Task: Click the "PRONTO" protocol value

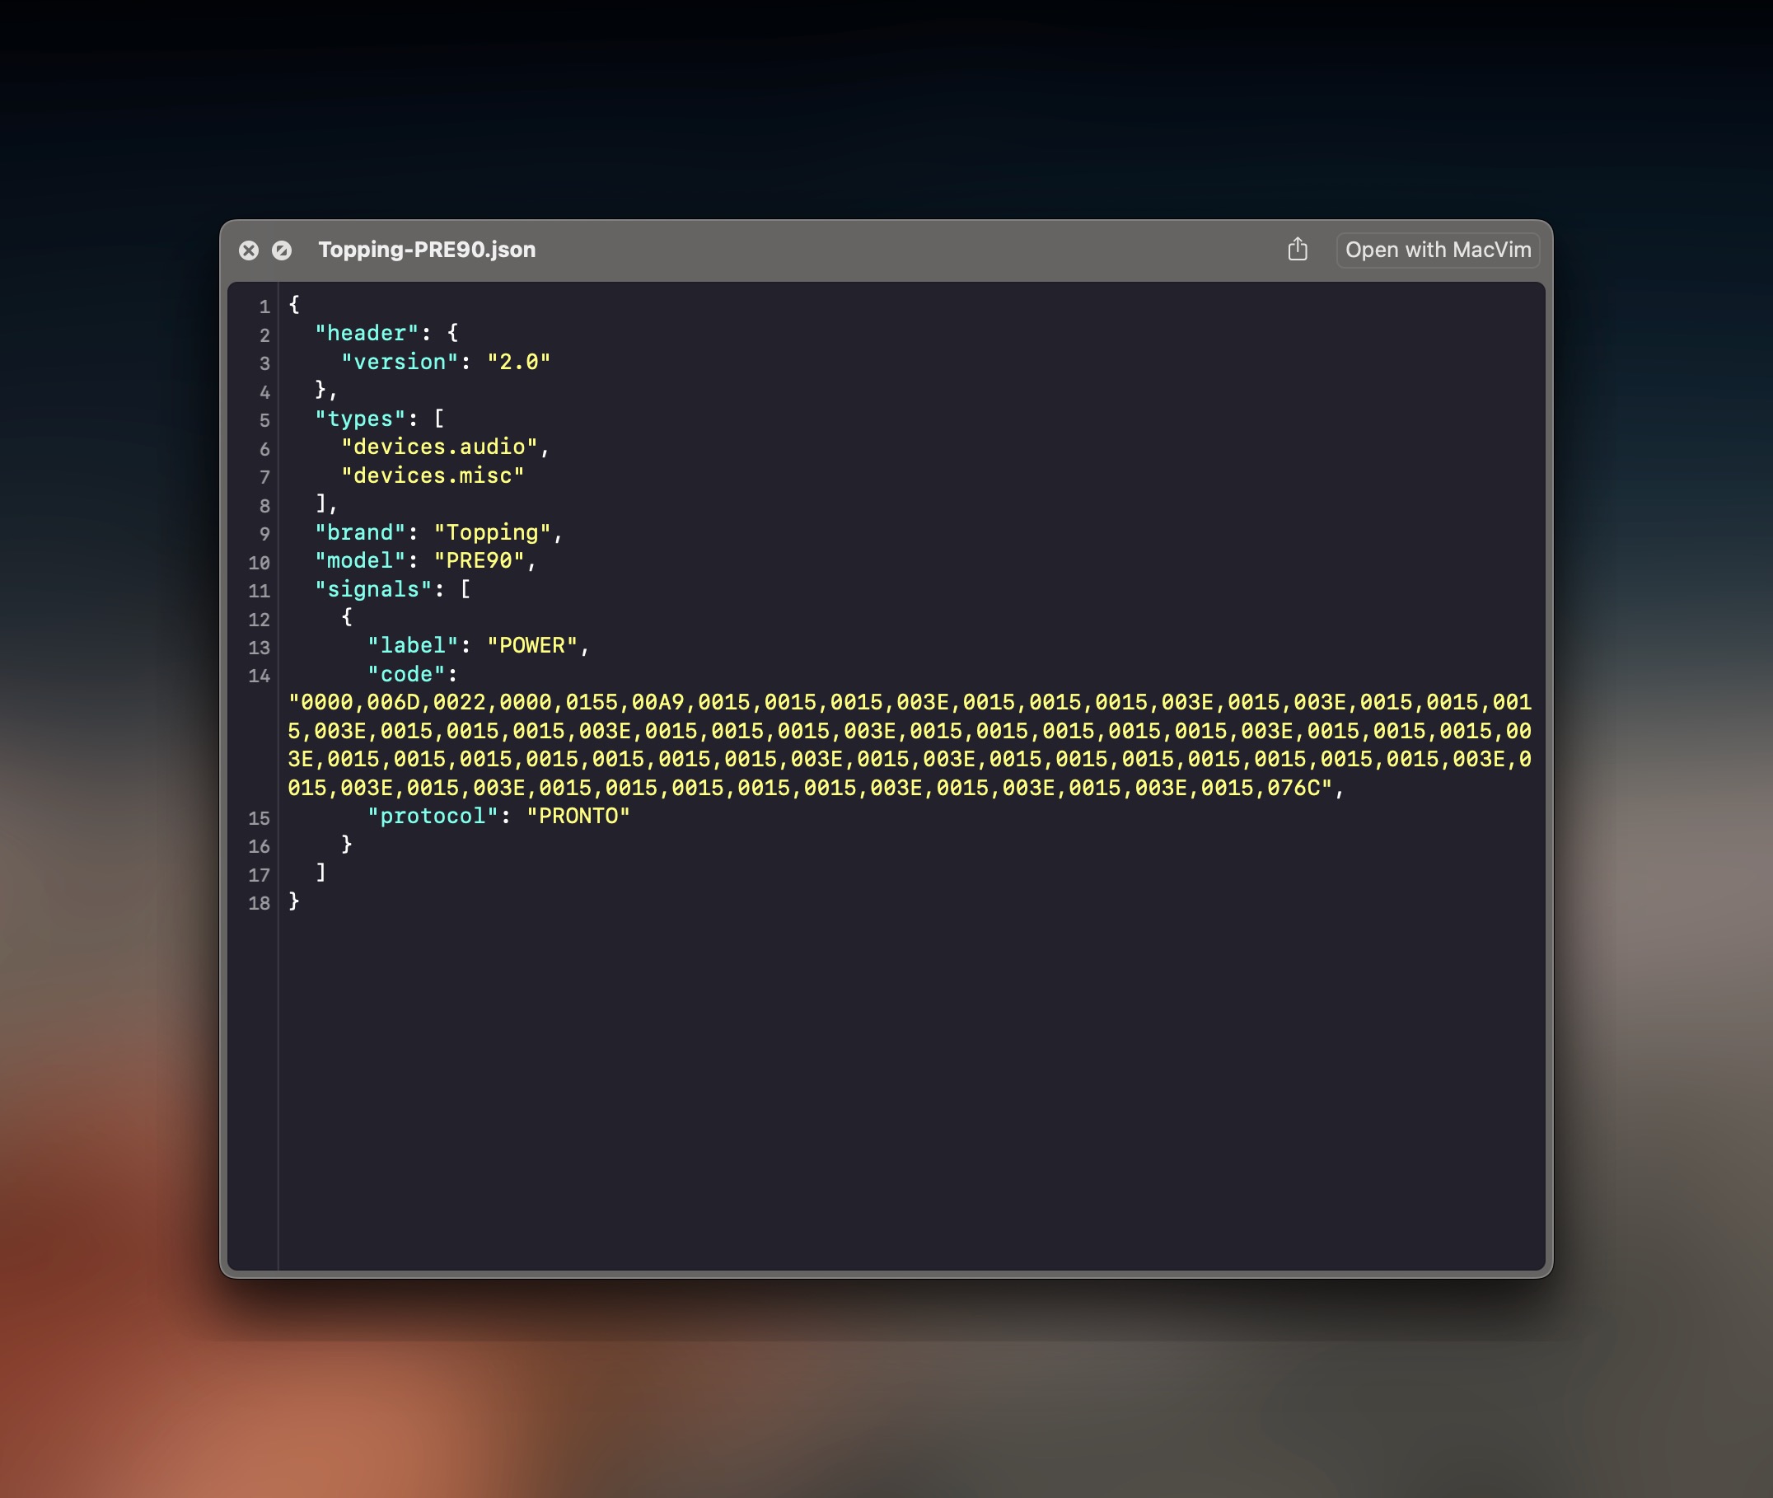Action: [578, 816]
